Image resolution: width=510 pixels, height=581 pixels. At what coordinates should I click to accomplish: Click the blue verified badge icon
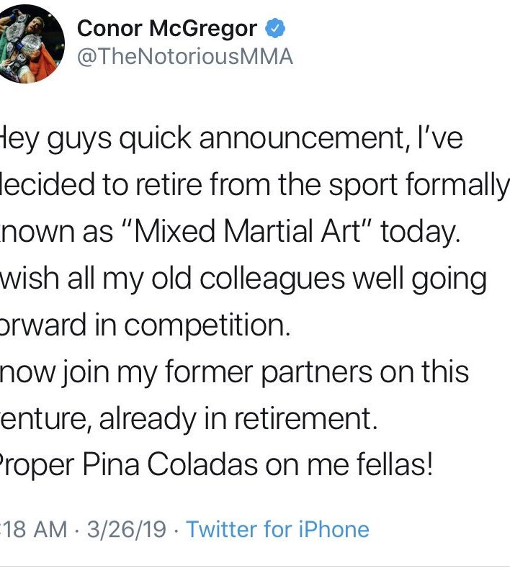[x=277, y=30]
